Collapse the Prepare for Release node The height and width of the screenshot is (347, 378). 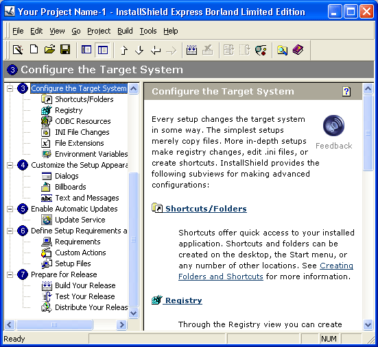[x=10, y=274]
